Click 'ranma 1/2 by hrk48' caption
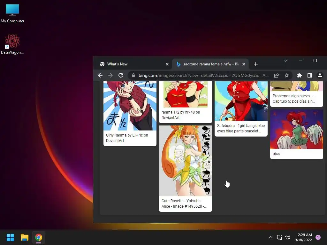 pos(181,115)
